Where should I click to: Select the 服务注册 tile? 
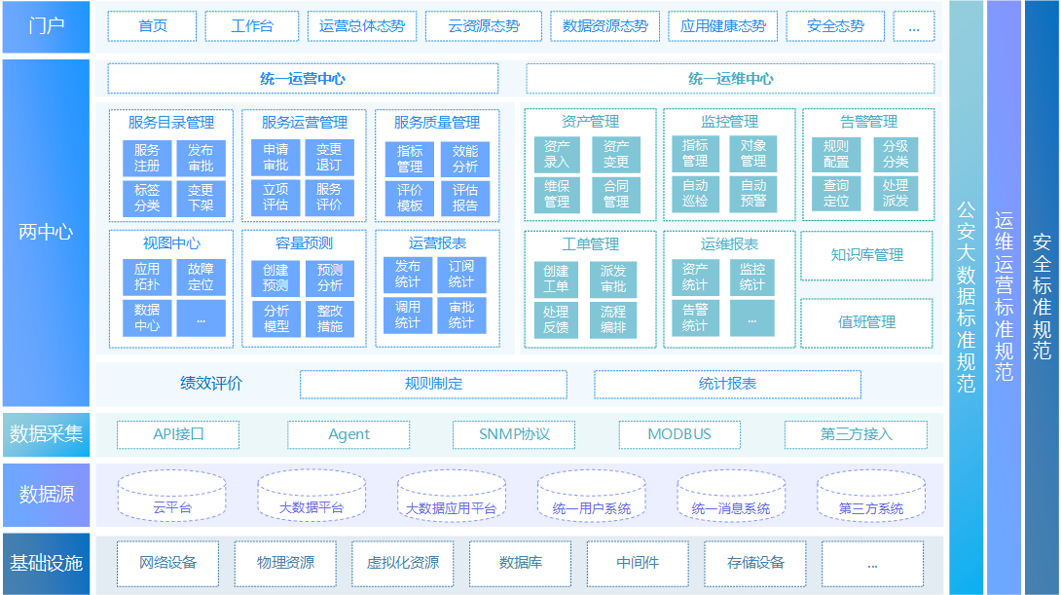tap(147, 158)
